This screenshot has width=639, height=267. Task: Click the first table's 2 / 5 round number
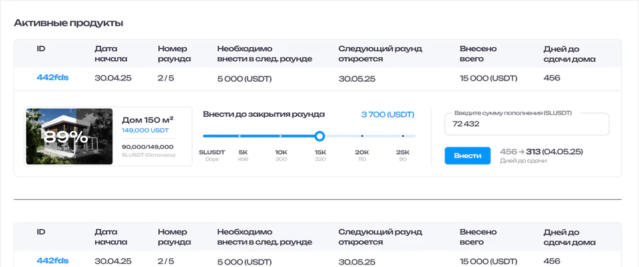tap(166, 78)
